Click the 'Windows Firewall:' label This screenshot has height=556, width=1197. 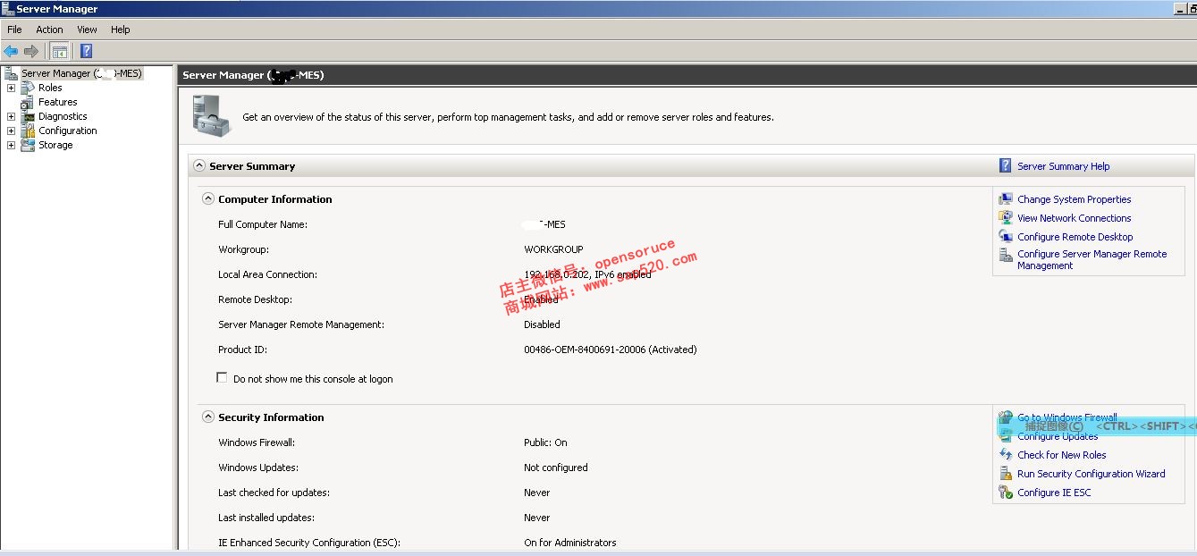[x=257, y=442]
